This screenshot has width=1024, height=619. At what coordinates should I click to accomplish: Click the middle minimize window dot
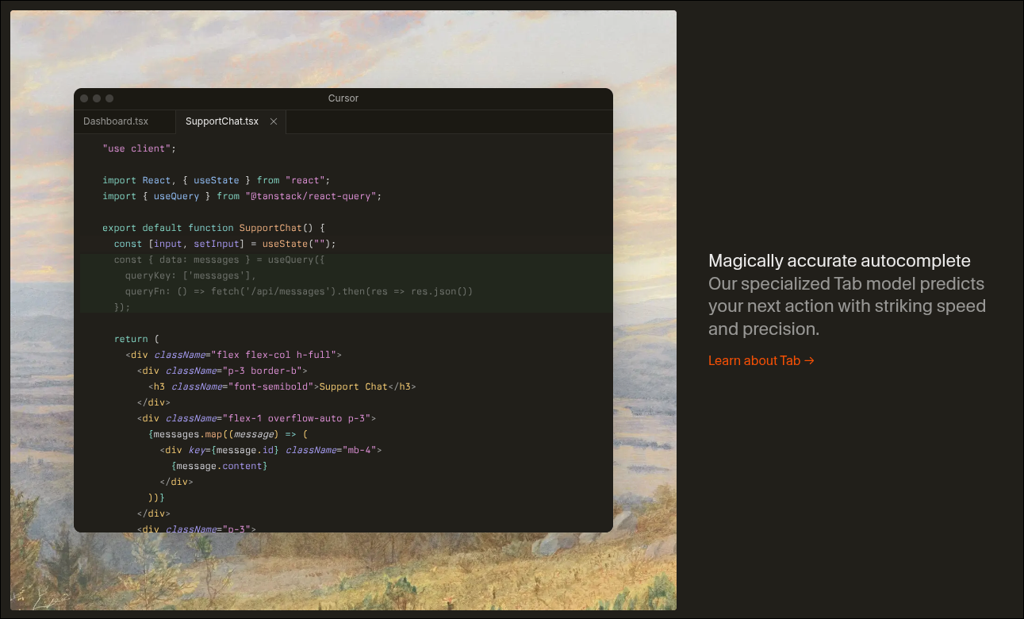(97, 98)
